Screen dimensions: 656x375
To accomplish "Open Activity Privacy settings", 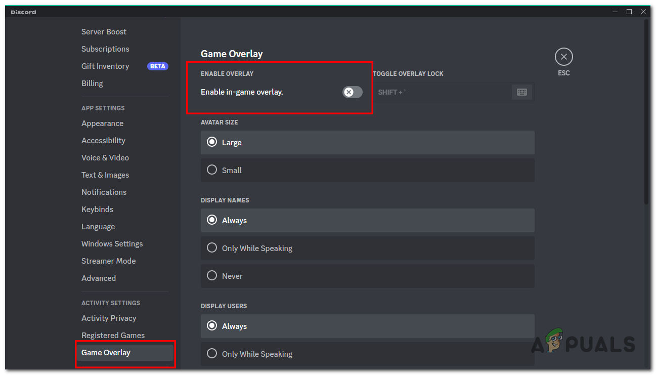I will point(109,318).
